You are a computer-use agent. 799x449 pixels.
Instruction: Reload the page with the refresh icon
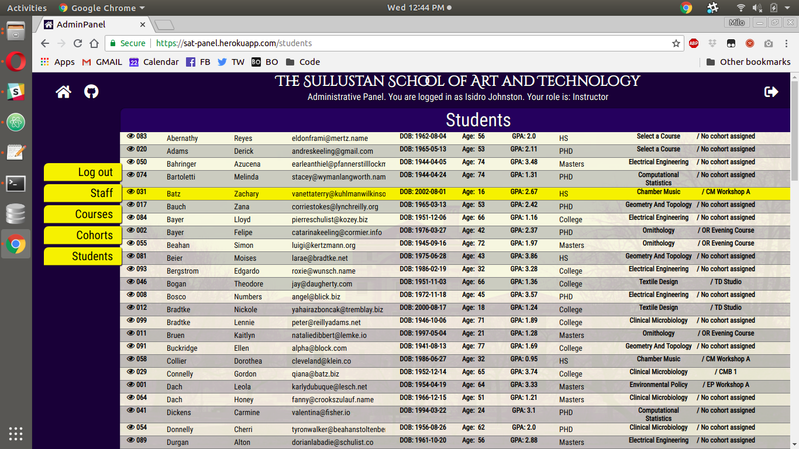tap(77, 43)
